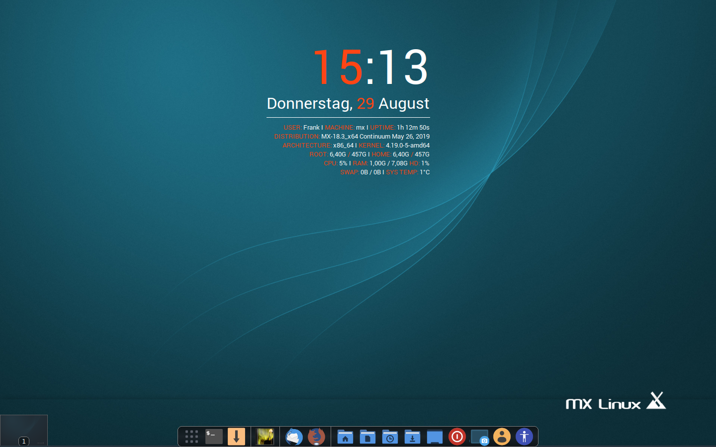The image size is (716, 447).
Task: Launch Thunderbird mail client from dock
Action: (x=294, y=437)
